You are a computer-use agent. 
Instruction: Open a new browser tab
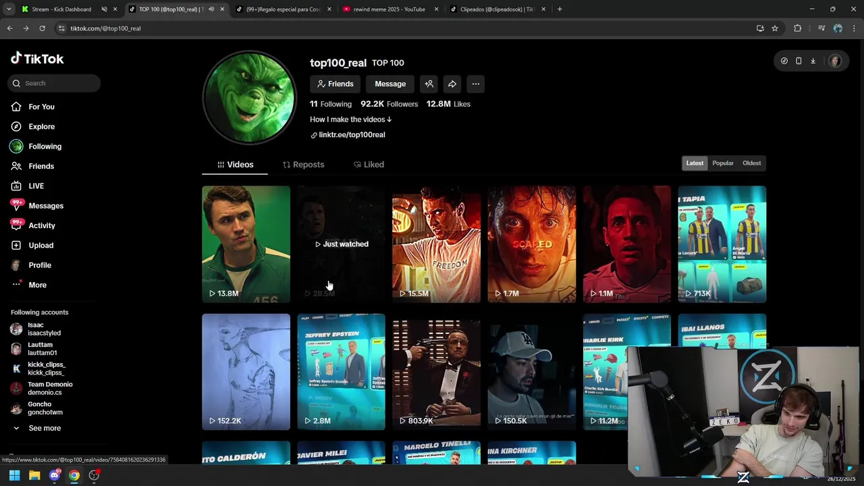[x=560, y=9]
